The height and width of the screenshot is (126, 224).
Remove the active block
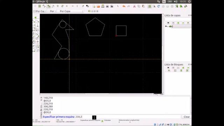click(188, 68)
